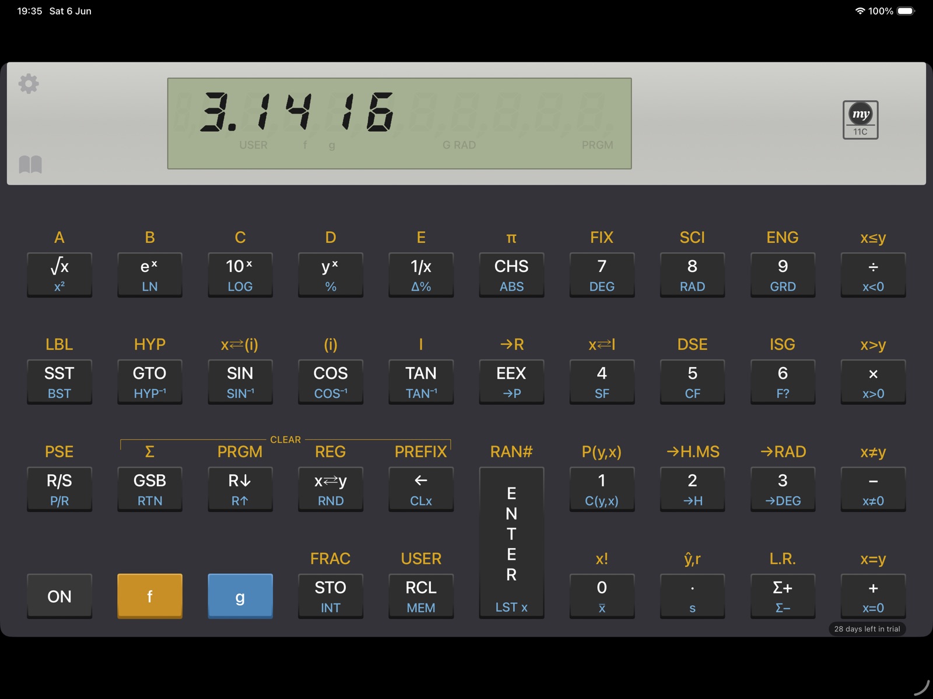The height and width of the screenshot is (699, 933).
Task: Tap the number 0 key
Action: point(602,596)
